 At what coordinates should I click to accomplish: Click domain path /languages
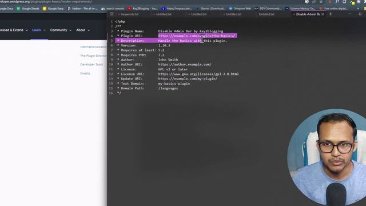168,88
